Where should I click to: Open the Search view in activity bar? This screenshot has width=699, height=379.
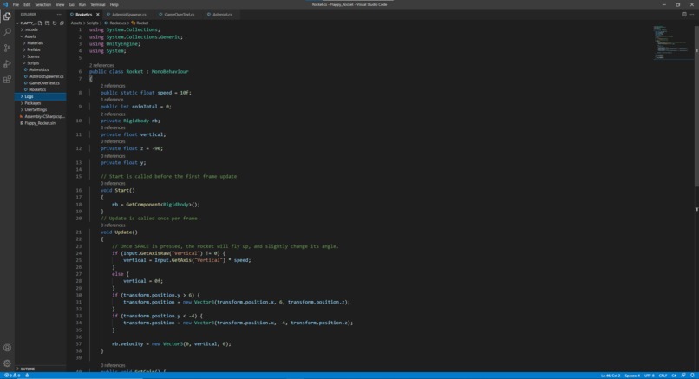tap(7, 32)
